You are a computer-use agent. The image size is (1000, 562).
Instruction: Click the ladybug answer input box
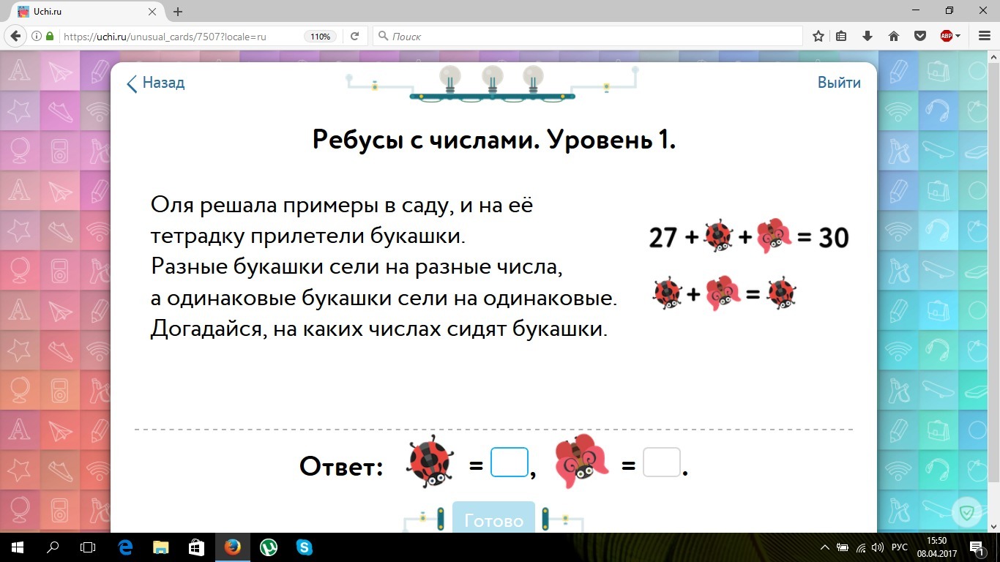click(510, 462)
